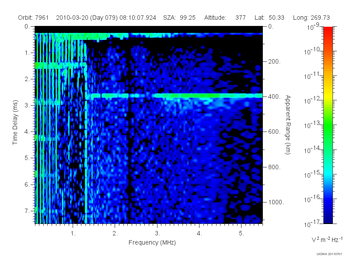
Task: Click the SZA: 99.25 value
Action: [x=179, y=18]
